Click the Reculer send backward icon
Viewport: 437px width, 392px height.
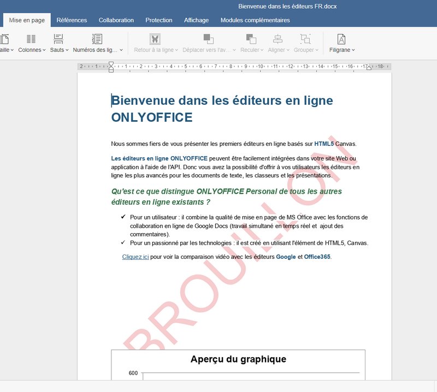(251, 39)
